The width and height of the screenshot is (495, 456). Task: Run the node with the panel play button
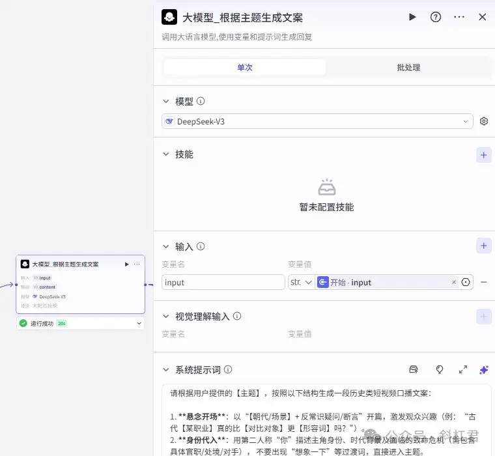[412, 17]
